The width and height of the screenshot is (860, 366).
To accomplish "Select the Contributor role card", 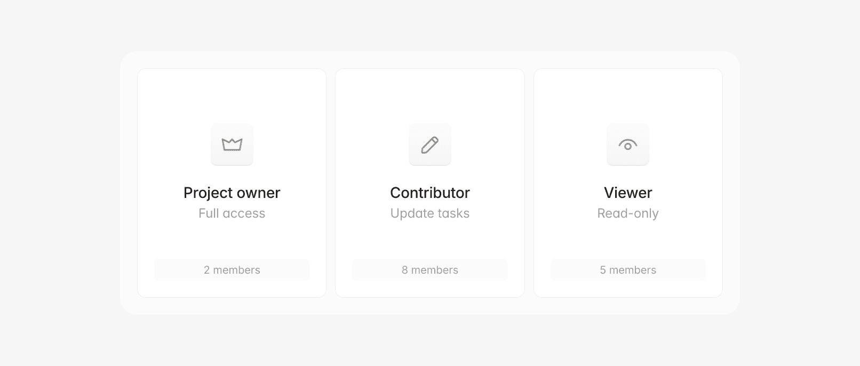I will tap(430, 107).
